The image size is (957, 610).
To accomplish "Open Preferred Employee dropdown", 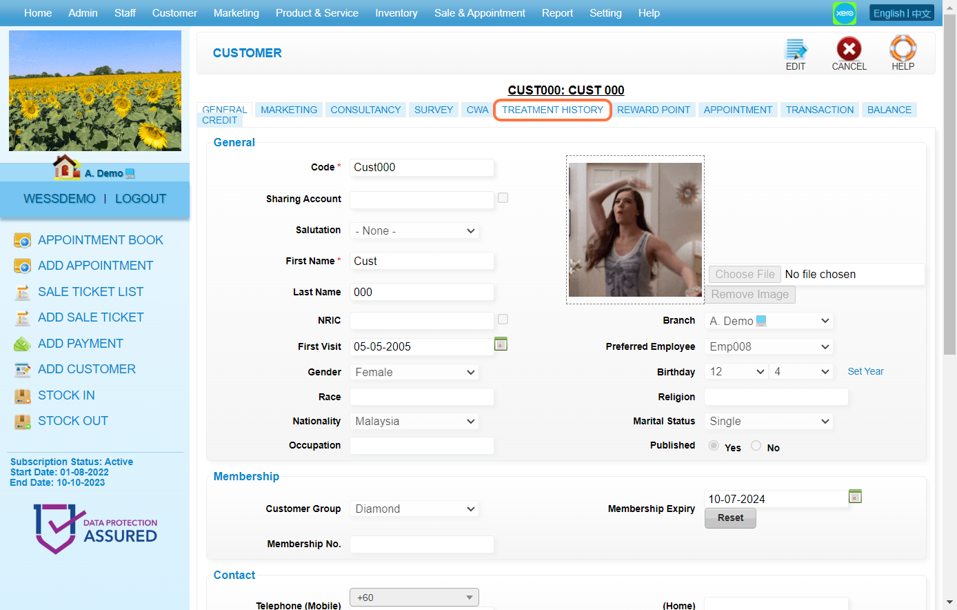I will (x=769, y=346).
